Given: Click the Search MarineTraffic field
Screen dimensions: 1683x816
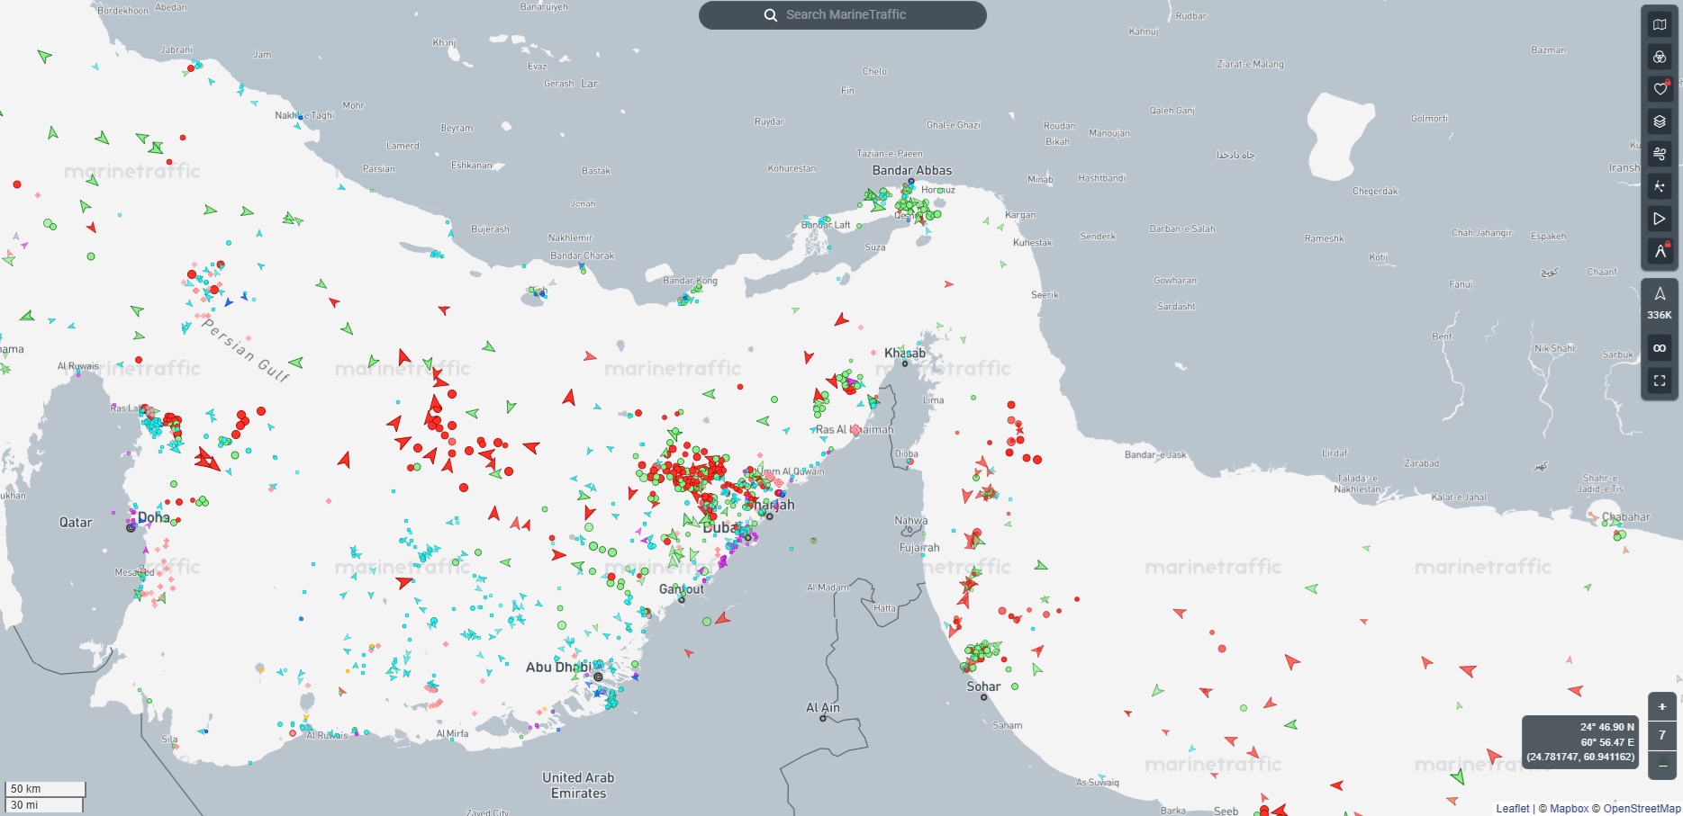Looking at the screenshot, I should click(x=840, y=14).
